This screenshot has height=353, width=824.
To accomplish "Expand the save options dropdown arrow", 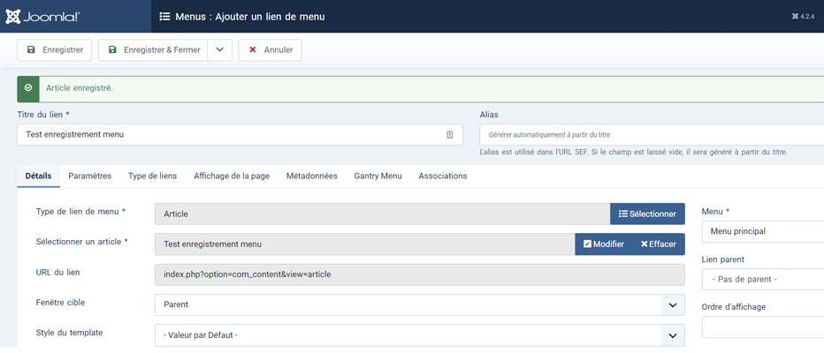I will click(x=219, y=49).
